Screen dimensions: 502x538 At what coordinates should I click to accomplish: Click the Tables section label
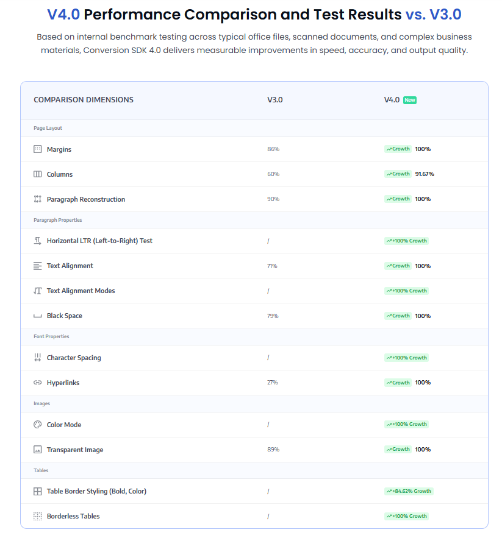(x=41, y=470)
